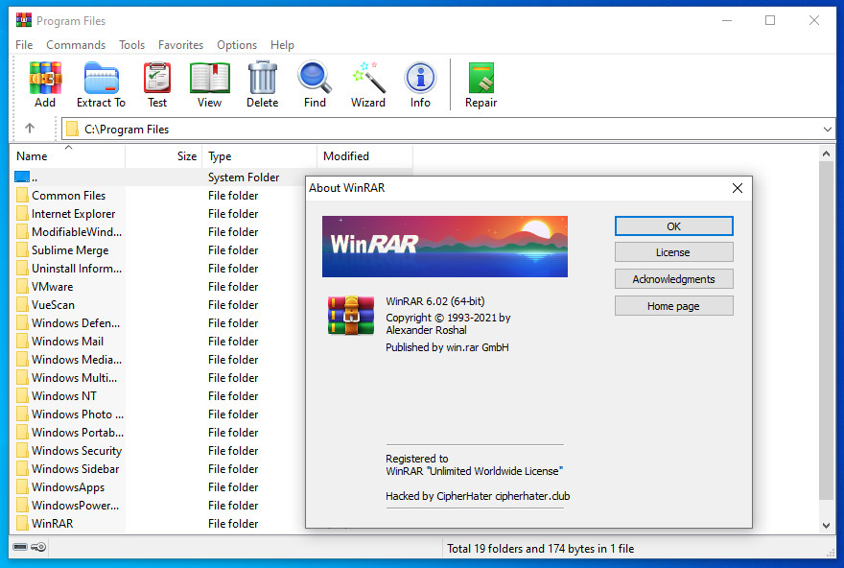The width and height of the screenshot is (844, 568).
Task: Click the folder icon of Windows NT
Action: click(x=22, y=395)
